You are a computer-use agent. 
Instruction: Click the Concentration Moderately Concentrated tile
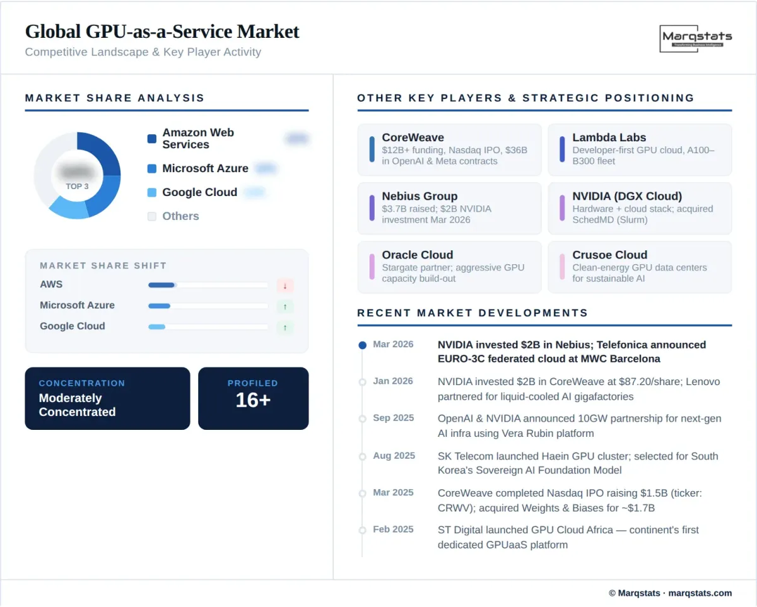pyautogui.click(x=107, y=398)
